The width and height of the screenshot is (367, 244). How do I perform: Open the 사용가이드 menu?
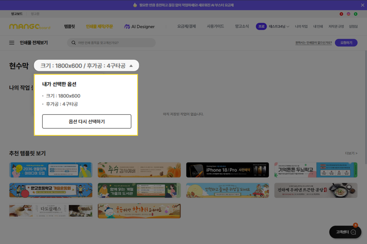coord(215,26)
